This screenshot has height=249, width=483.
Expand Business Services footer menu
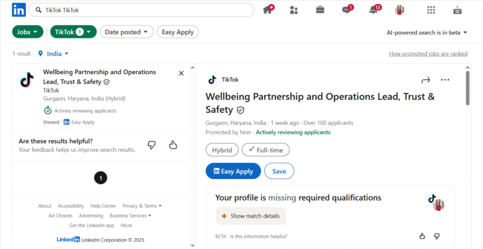tap(131, 216)
